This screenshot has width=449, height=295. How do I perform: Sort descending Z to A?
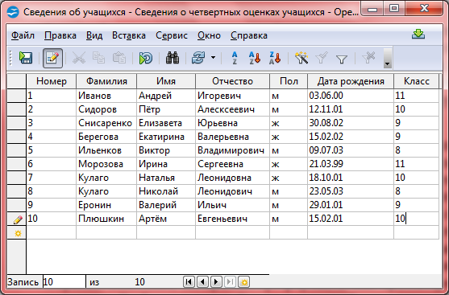tap(275, 58)
